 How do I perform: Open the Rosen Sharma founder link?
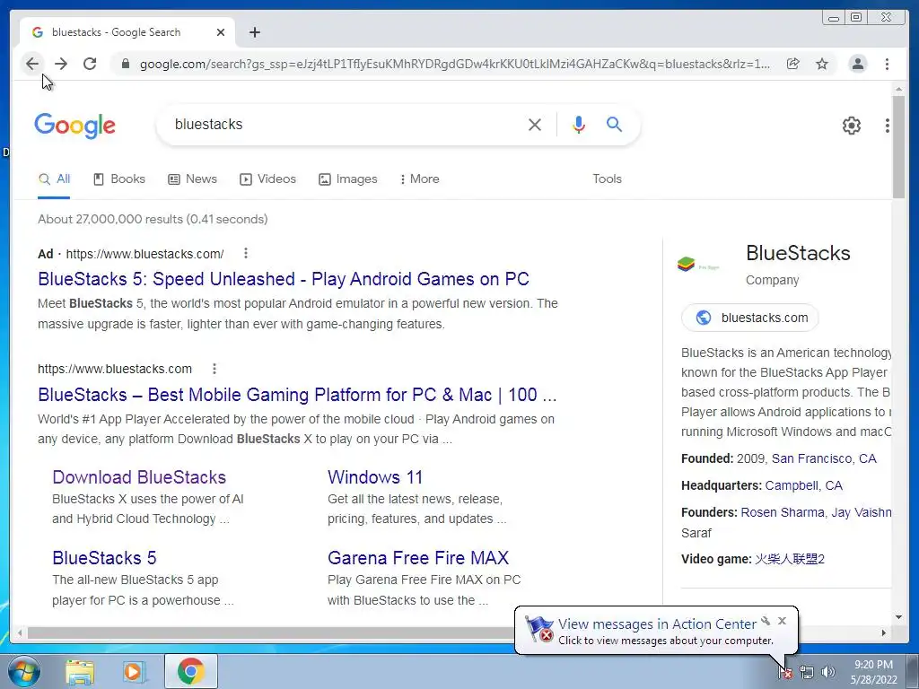[x=783, y=512]
